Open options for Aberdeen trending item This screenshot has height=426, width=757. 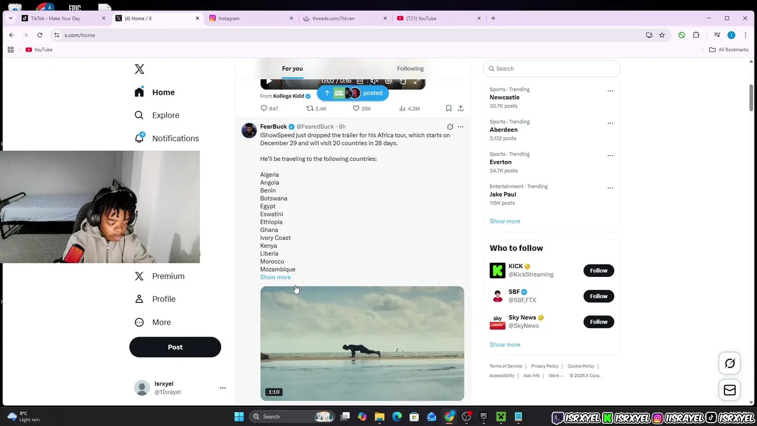610,123
